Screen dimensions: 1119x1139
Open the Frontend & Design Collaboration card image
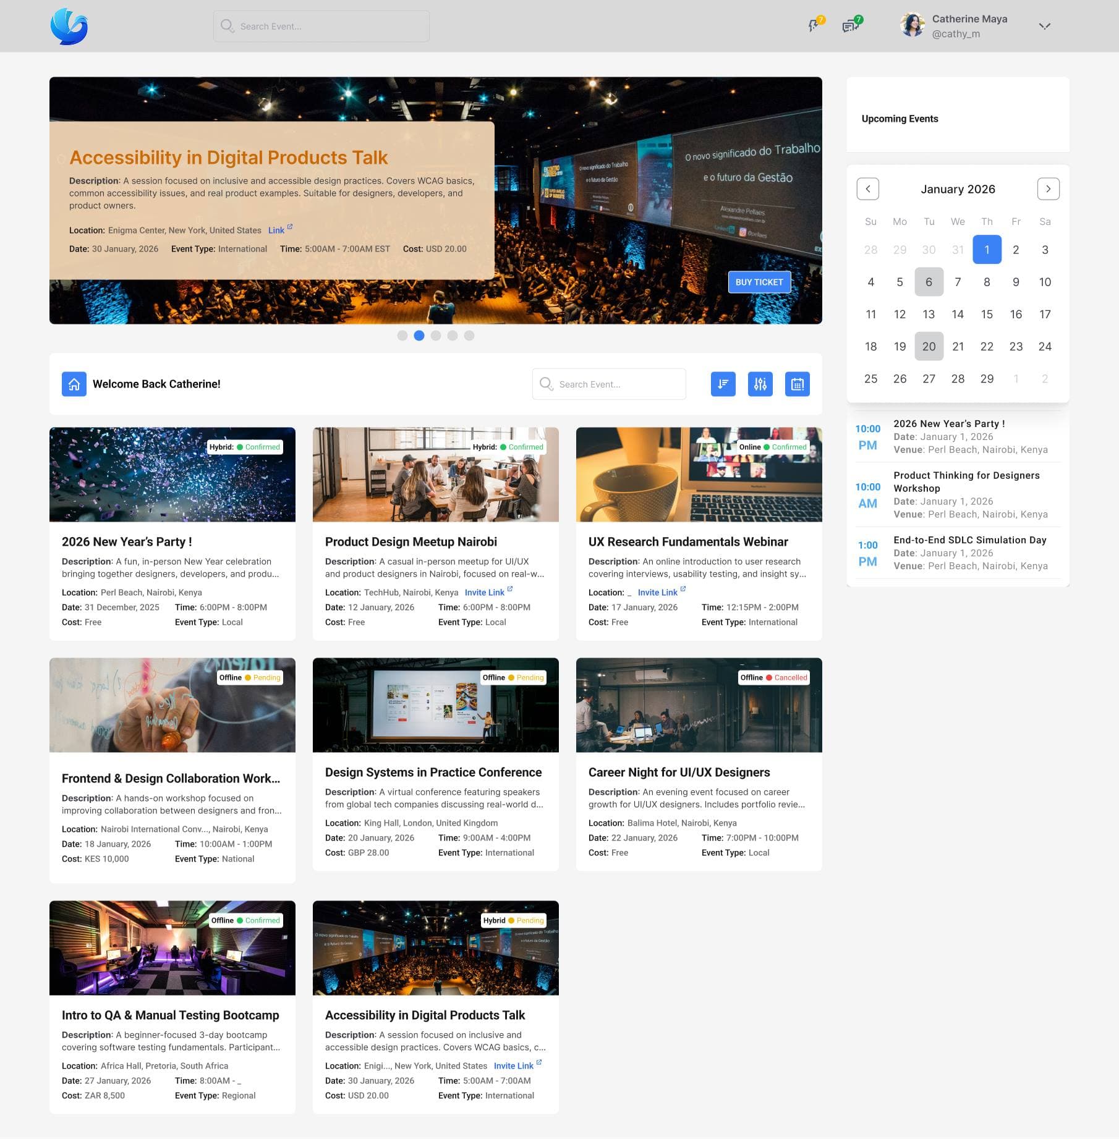click(x=172, y=705)
